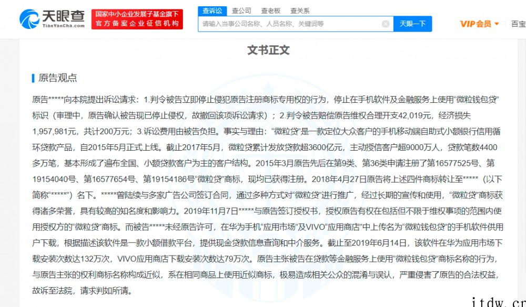Click the red 官方备案企业征信机构 banner
The image size is (526, 307).
(137, 19)
